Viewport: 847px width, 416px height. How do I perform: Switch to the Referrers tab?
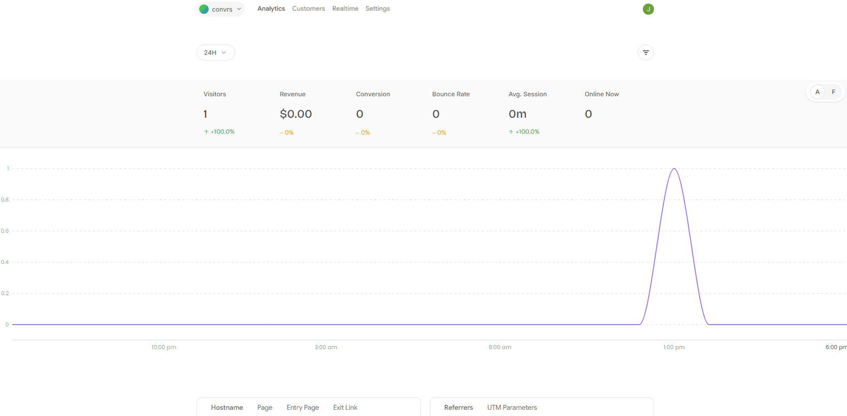tap(458, 408)
